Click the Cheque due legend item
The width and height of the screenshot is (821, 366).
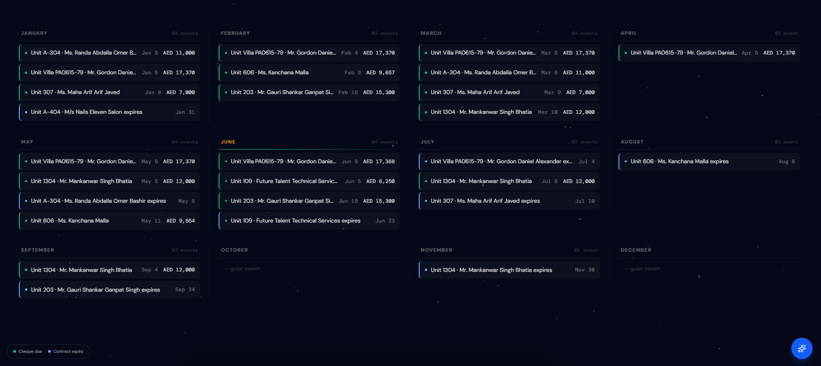click(28, 351)
